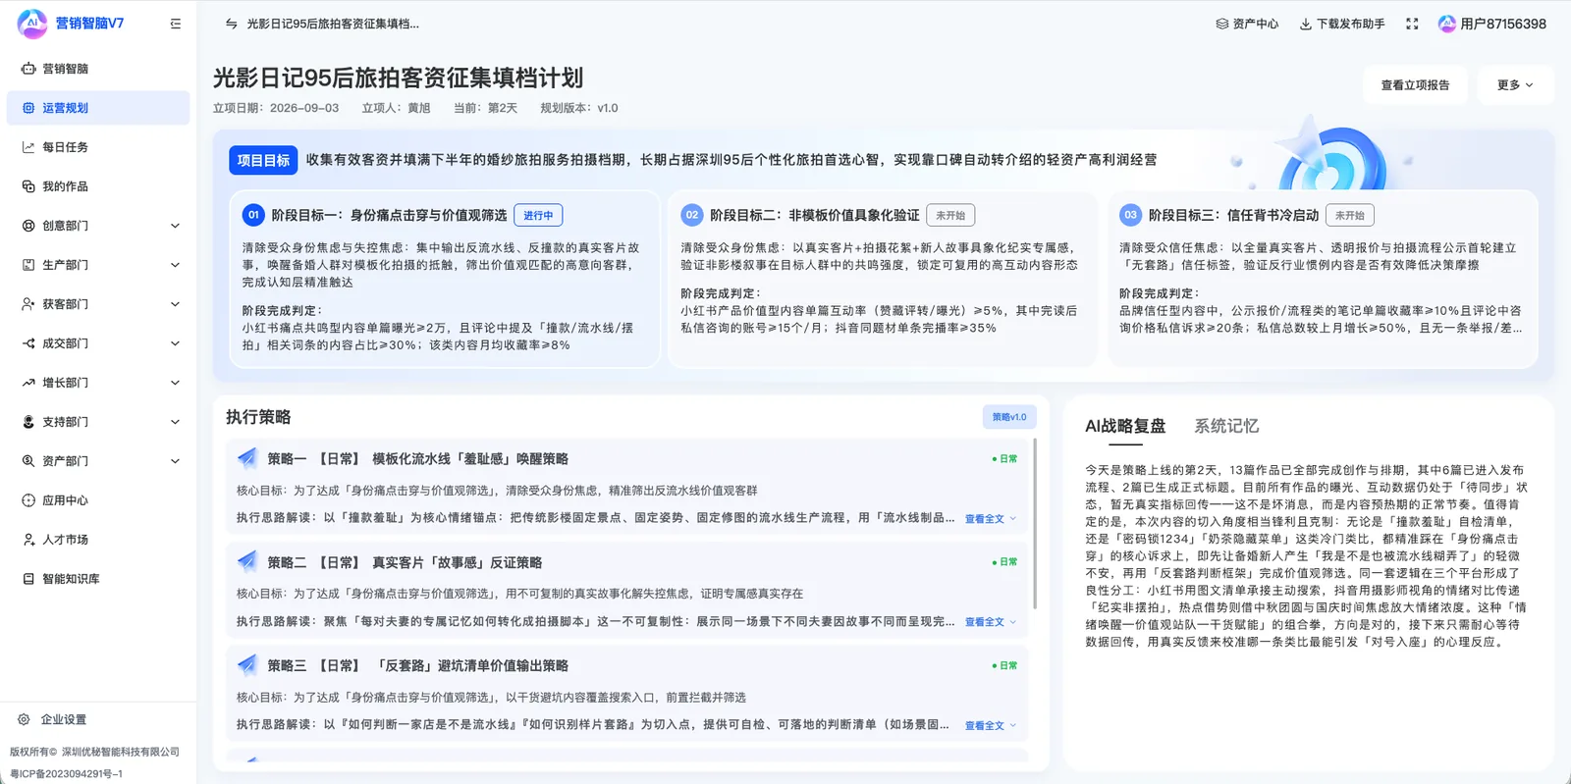Click the 用户87156398 username text

1503,24
